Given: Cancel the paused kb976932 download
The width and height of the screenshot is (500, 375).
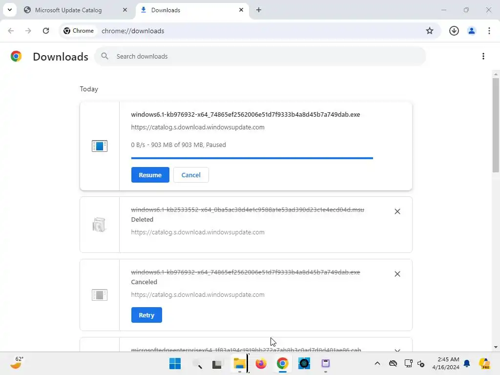Looking at the screenshot, I should coord(191,175).
